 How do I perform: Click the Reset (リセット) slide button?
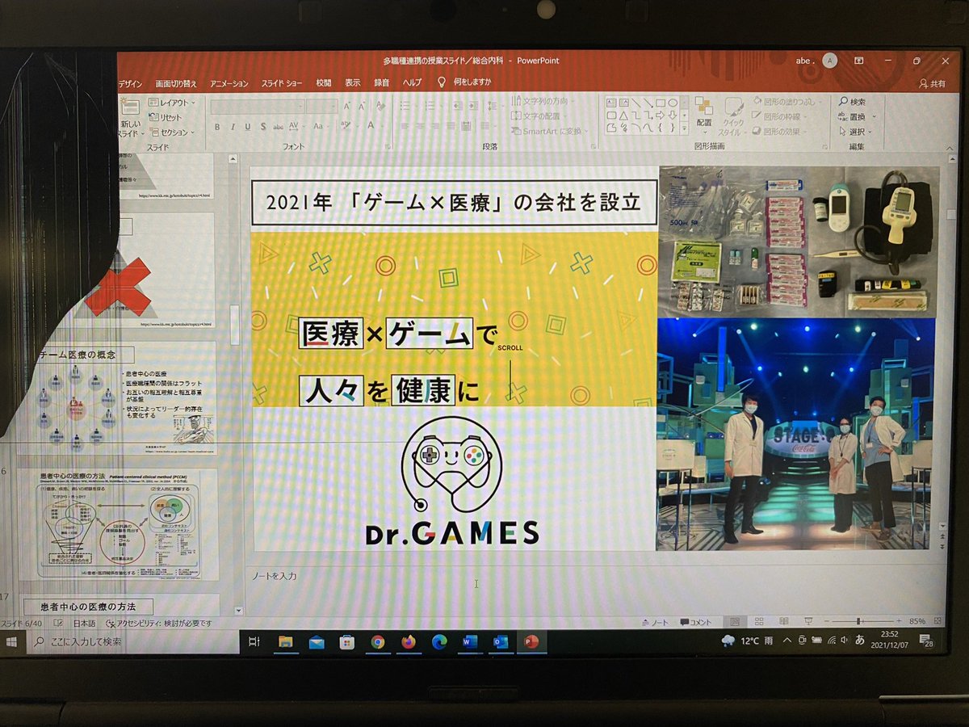(166, 117)
